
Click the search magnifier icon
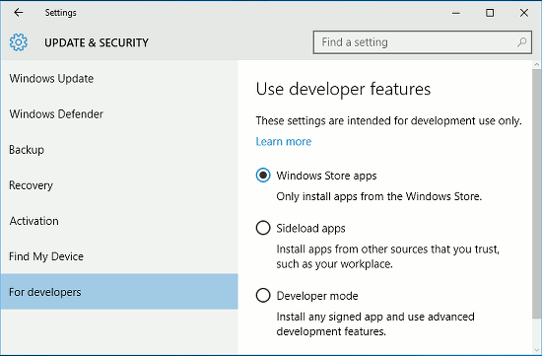(x=521, y=42)
